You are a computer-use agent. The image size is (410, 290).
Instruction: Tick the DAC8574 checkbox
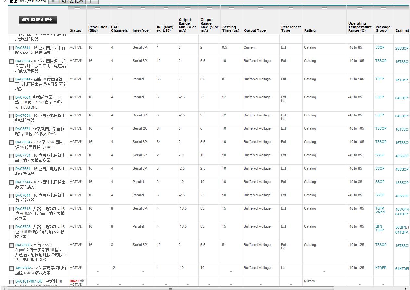tap(12, 129)
